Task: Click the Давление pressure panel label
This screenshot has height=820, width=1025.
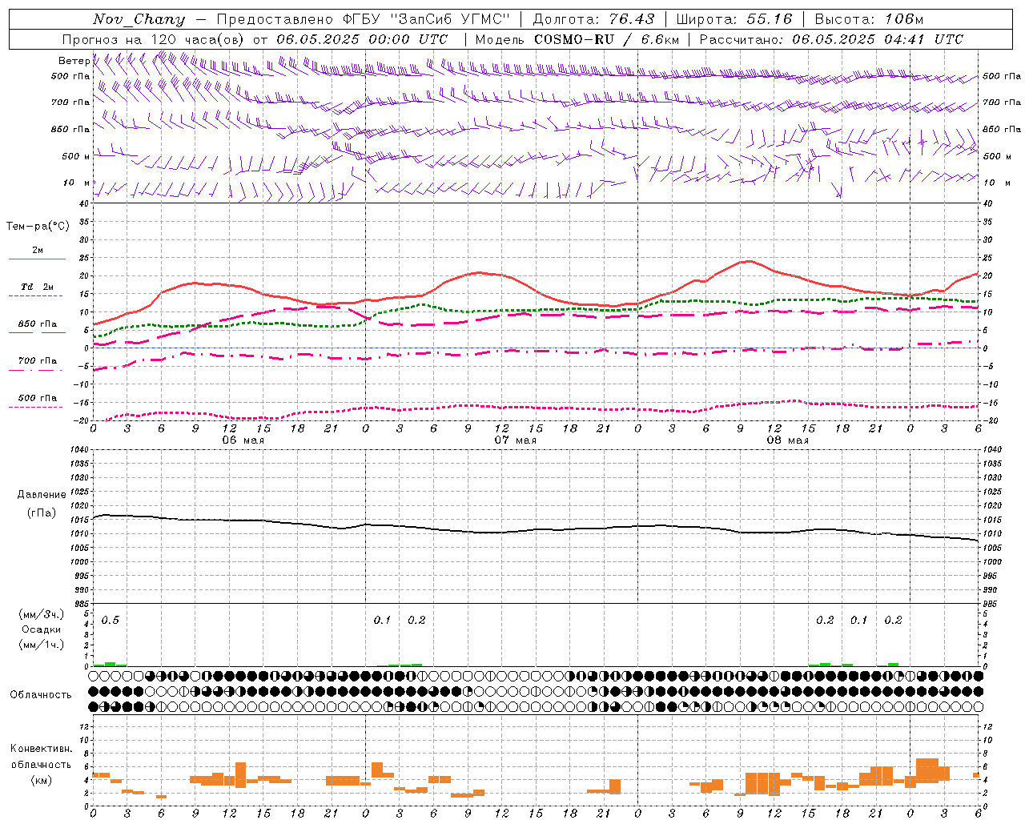Action: 42,495
